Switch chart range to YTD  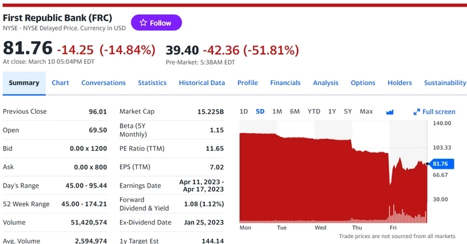pyautogui.click(x=314, y=111)
